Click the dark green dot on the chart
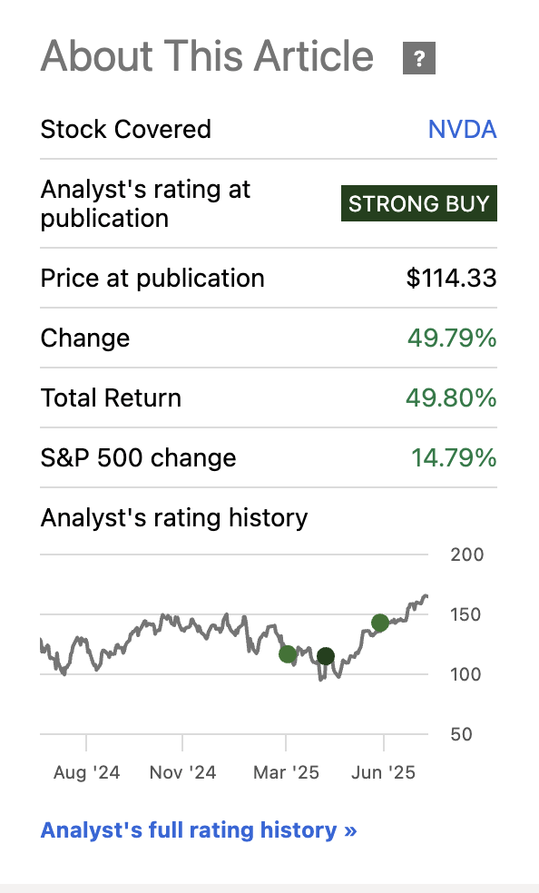This screenshot has height=893, width=539. pyautogui.click(x=325, y=655)
